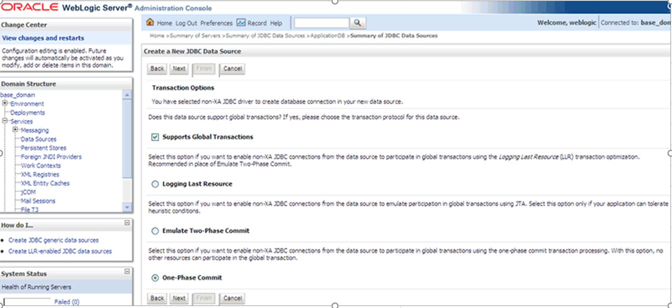Viewport: 672px width, 308px height.
Task: Click Domain Structure scrollbar down arrow
Action: 127,207
